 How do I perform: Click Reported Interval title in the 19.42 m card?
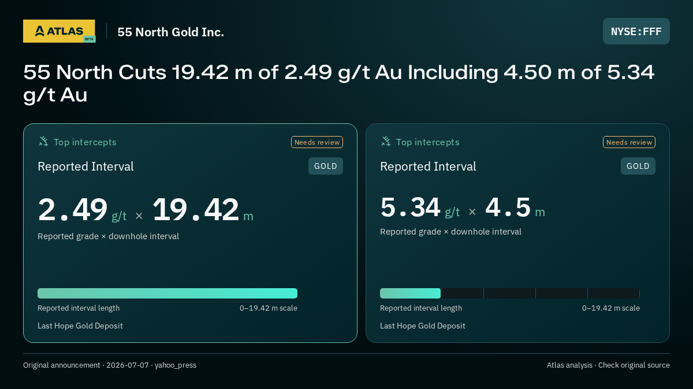point(85,167)
